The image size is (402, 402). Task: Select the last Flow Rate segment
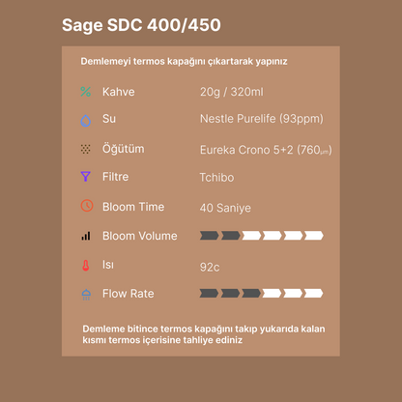point(313,294)
